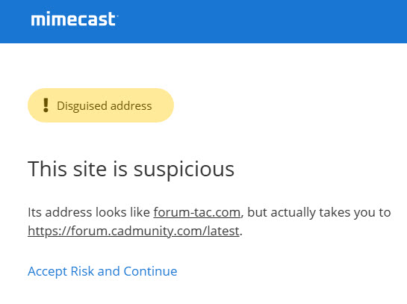This screenshot has width=407, height=304.
Task: Open the https://forum.cadmunity.com/latest link
Action: click(x=134, y=231)
